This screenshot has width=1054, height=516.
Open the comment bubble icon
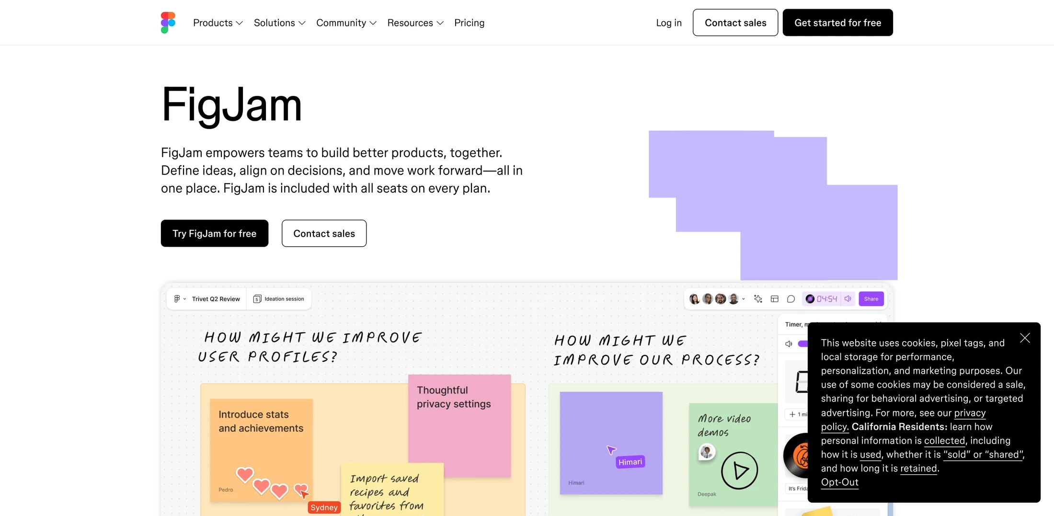[x=791, y=299]
